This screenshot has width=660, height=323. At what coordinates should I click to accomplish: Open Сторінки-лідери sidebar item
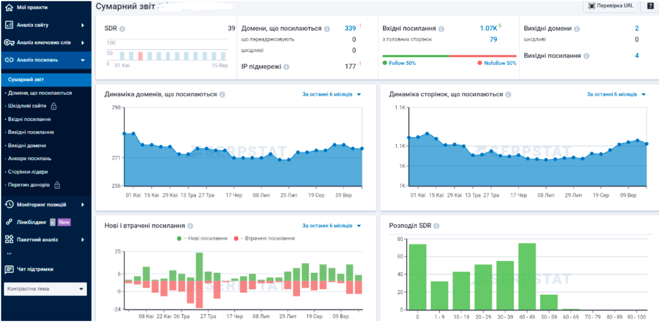(28, 172)
